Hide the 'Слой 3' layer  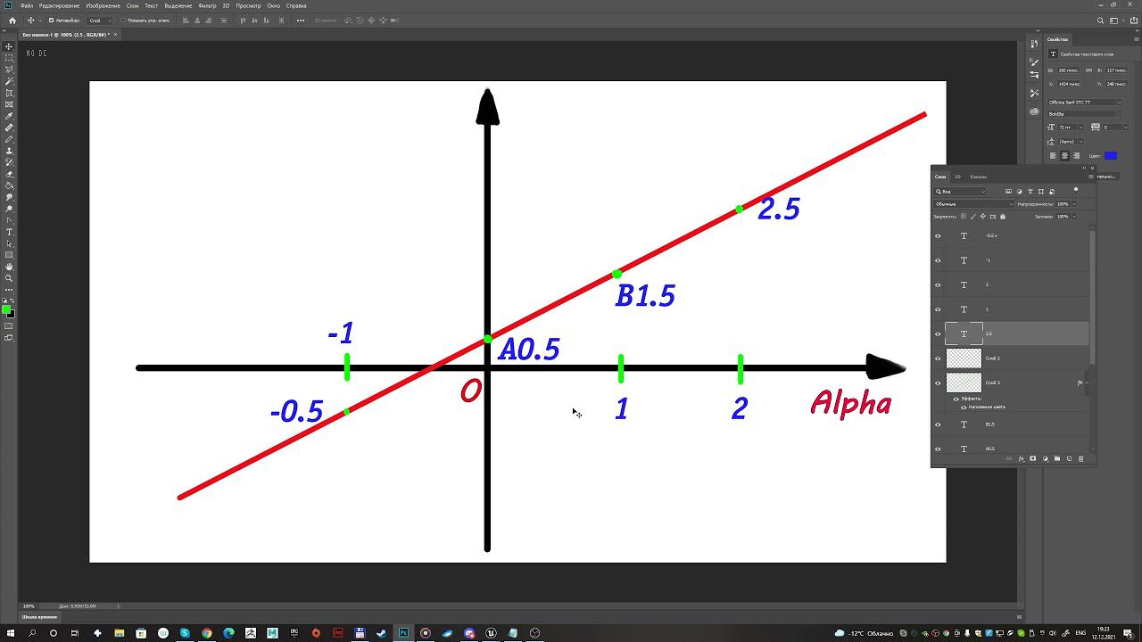pos(938,383)
